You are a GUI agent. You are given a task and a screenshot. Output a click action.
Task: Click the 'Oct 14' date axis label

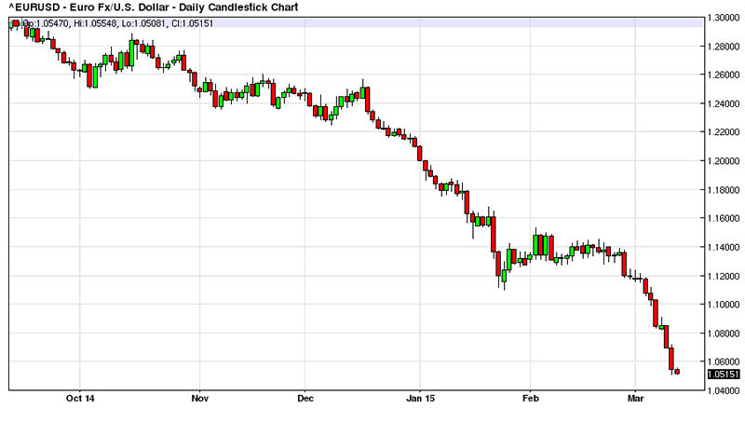[x=80, y=398]
